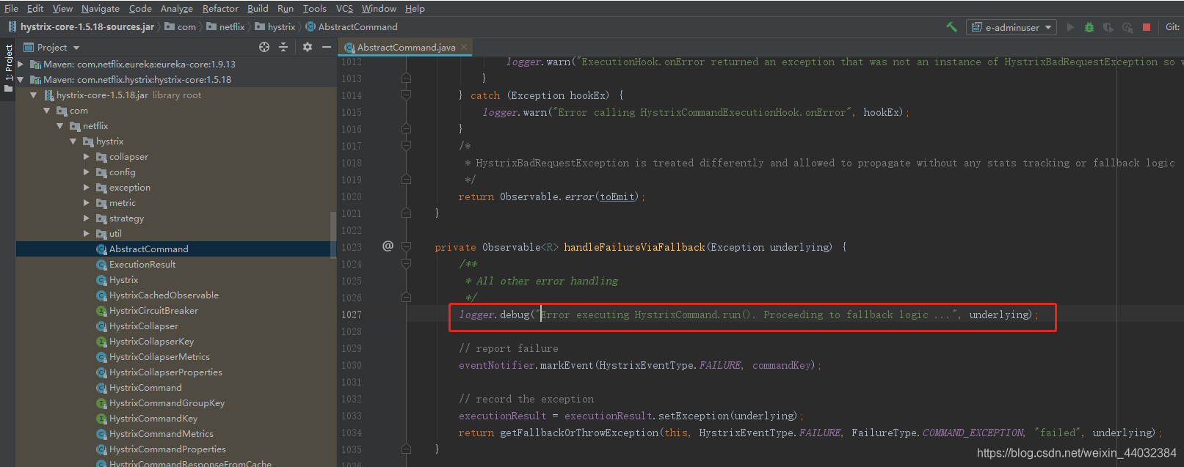Click the com breadcrumb
This screenshot has height=467, width=1184.
point(181,26)
